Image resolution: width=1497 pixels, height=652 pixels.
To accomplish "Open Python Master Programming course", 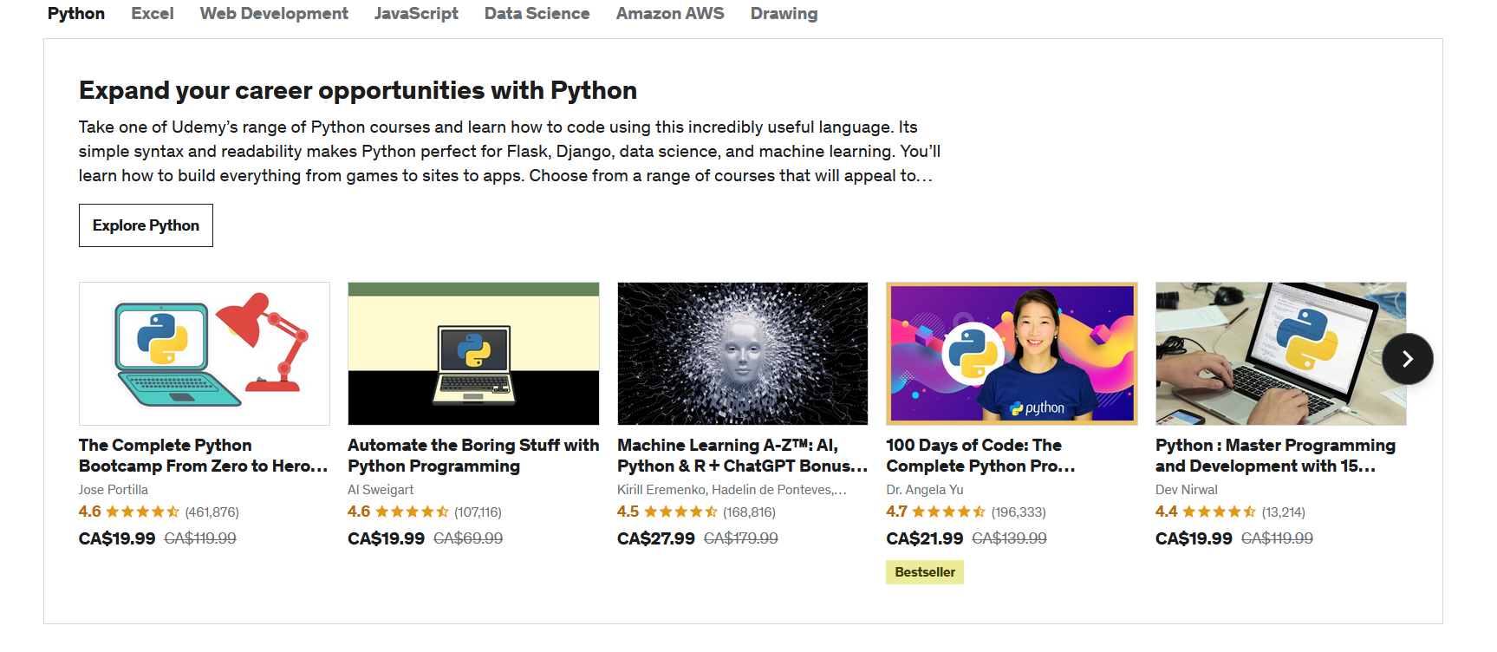I will click(1275, 455).
